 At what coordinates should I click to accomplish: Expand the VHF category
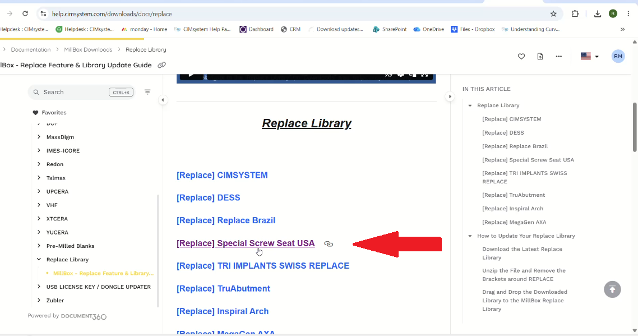(x=39, y=205)
